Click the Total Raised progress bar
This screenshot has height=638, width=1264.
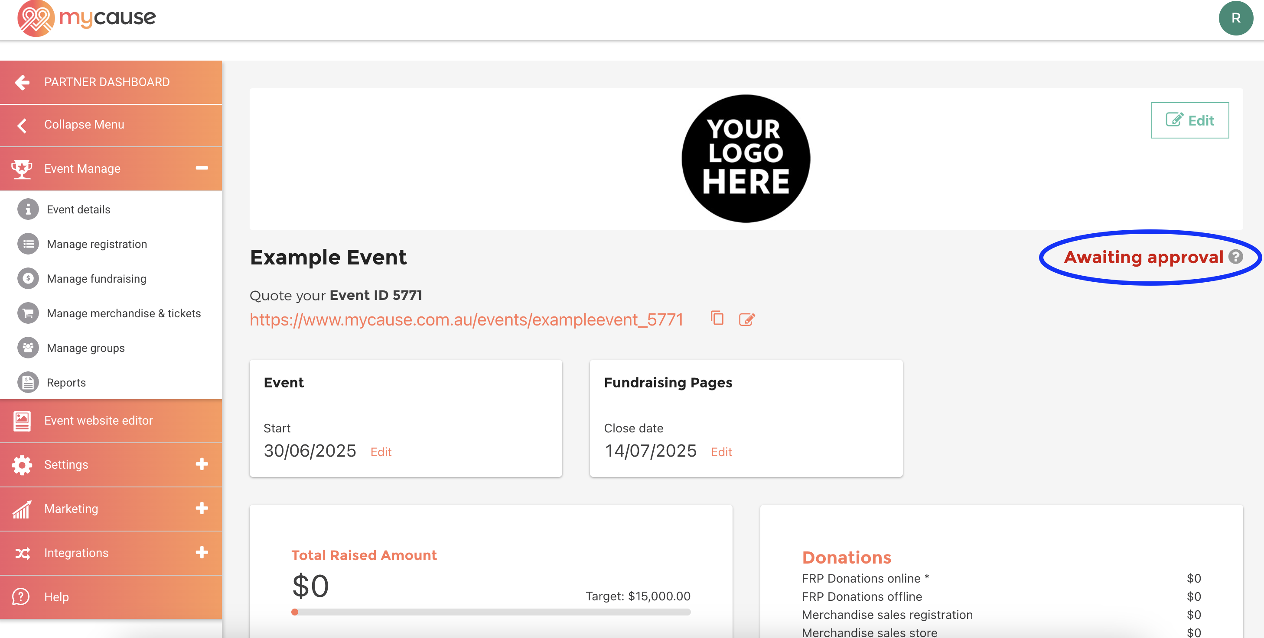click(x=491, y=612)
